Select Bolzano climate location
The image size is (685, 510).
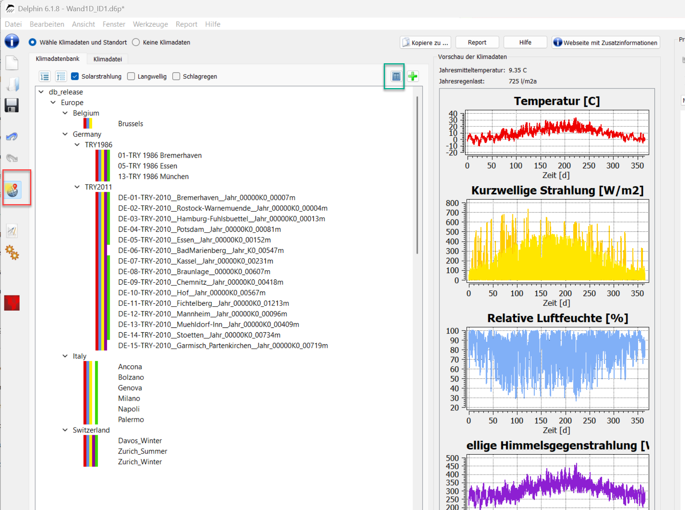click(131, 377)
